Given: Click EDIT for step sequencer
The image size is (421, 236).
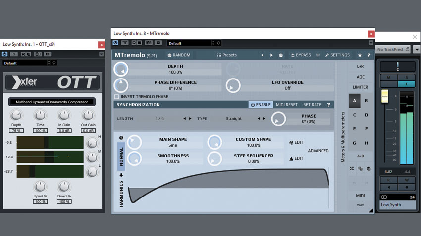Looking at the screenshot, I should coord(296,158).
